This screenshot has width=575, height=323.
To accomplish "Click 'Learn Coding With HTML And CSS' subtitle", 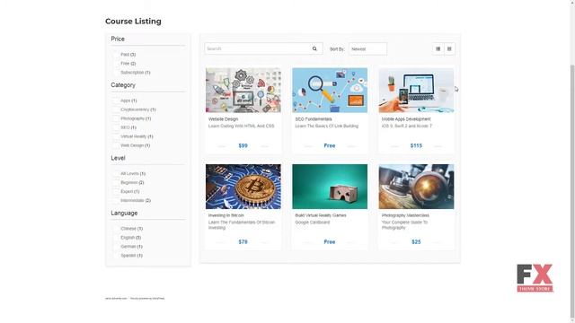I will 242,126.
